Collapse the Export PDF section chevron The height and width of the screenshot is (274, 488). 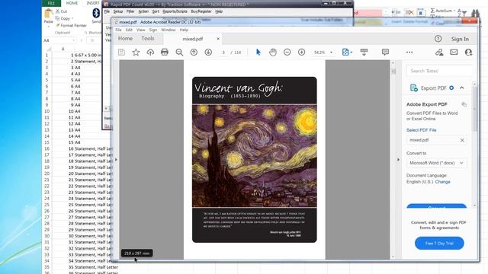coord(462,88)
